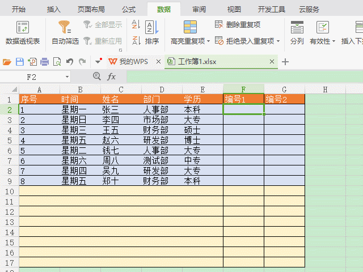
Task: Open the filter group dialog launcher
Action: click(x=120, y=50)
